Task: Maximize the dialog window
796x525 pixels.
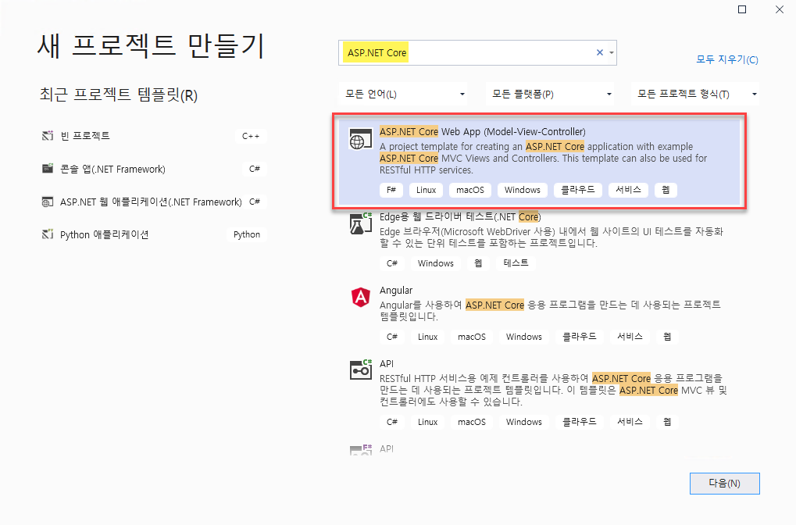Action: (x=742, y=9)
